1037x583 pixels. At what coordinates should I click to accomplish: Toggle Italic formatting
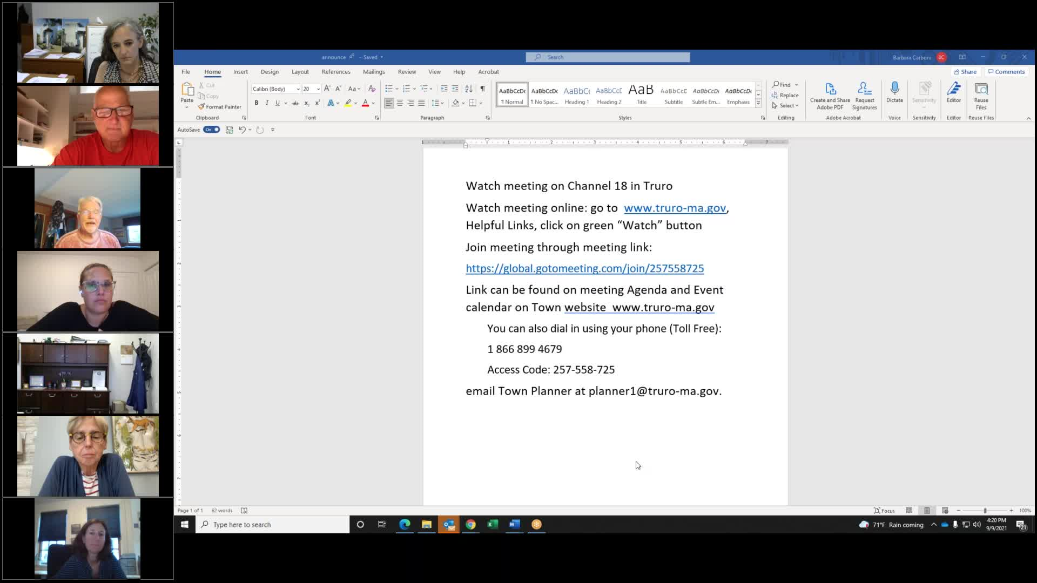[x=267, y=103]
